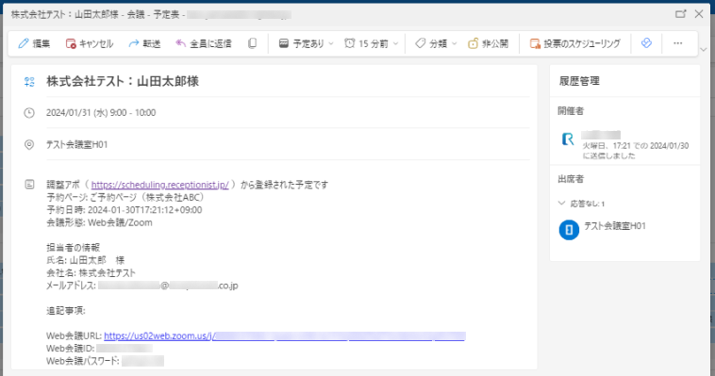This screenshot has height=376, width=715.
Task: Click 全員に返信 reply all button
Action: point(204,43)
